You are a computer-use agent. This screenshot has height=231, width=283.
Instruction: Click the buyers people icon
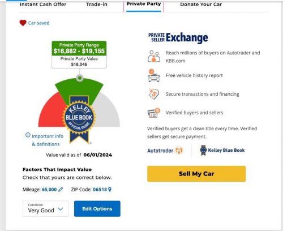click(154, 56)
